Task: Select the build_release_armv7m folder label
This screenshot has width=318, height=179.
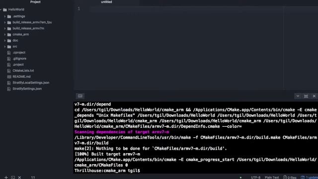Action: 28,28
